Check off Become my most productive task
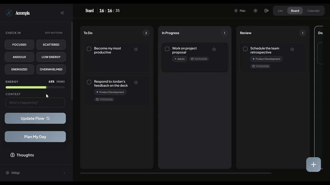Viewport: 330px width, 185px height. tap(89, 49)
